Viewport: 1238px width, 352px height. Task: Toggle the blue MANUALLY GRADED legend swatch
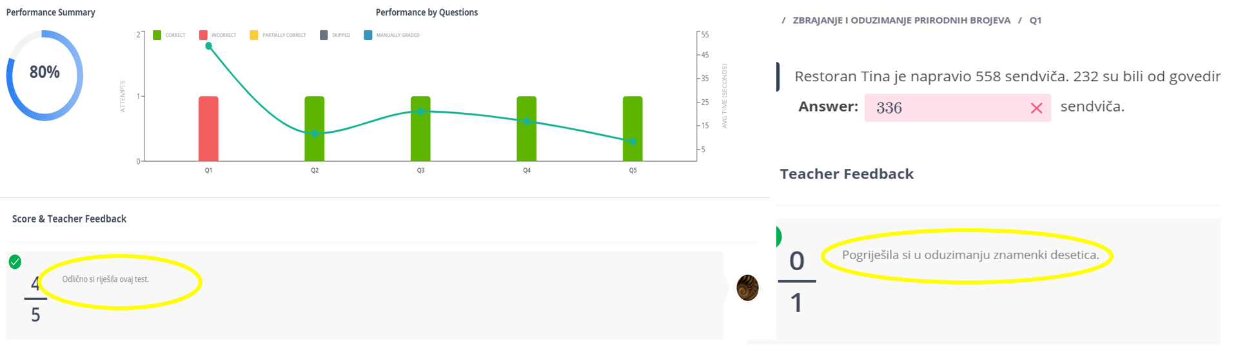click(x=368, y=35)
